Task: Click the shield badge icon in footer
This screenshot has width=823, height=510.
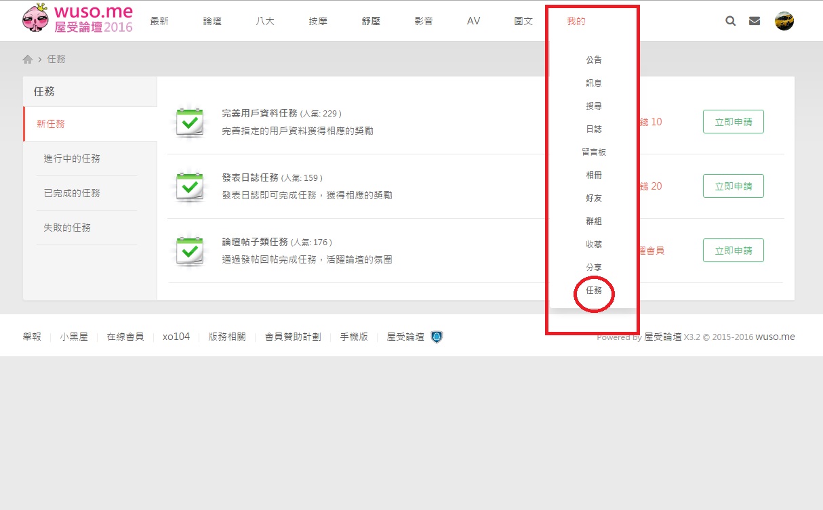Action: click(x=437, y=337)
